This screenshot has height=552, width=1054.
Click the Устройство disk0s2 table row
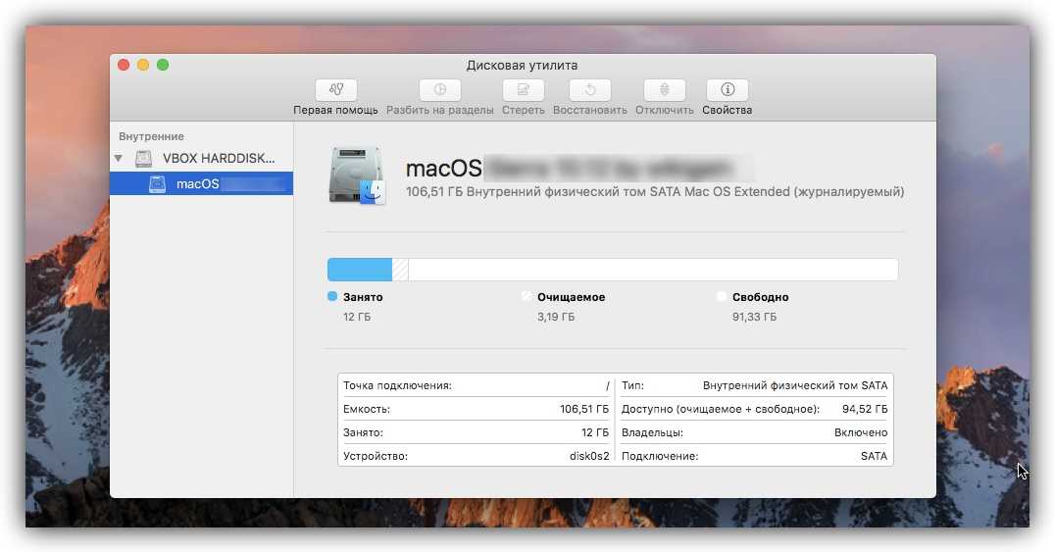[476, 456]
